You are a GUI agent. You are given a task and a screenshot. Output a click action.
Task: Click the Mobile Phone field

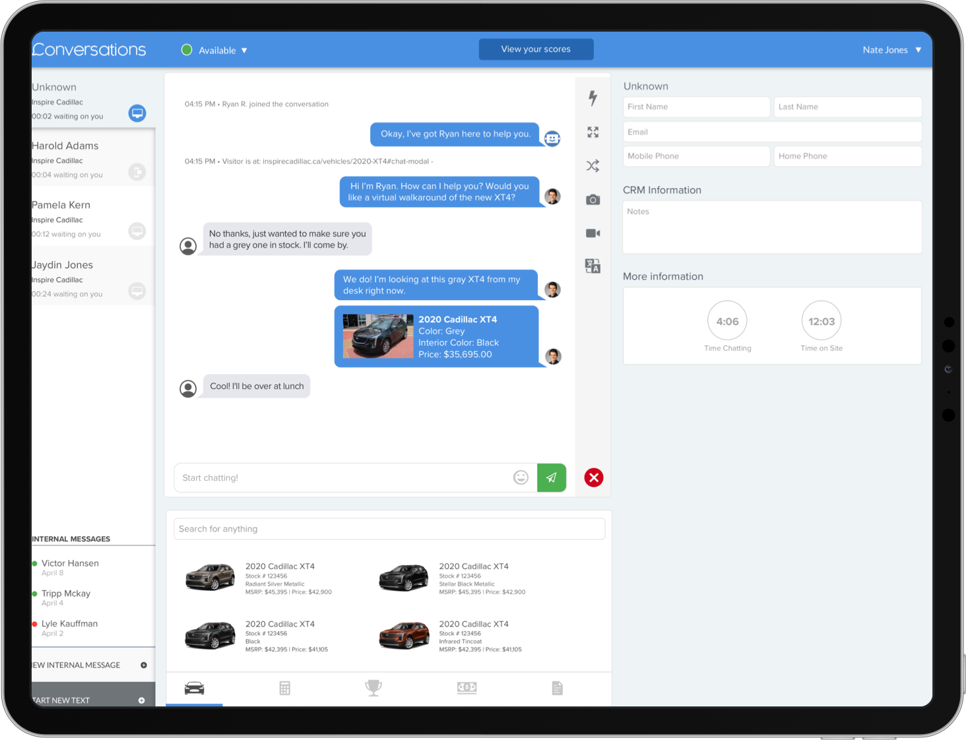coord(696,156)
